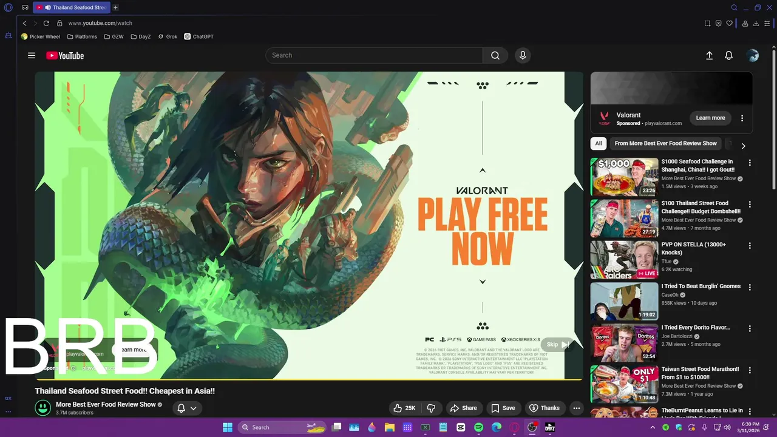This screenshot has height=437, width=777.
Task: Open the YouTube hamburger guide menu
Action: [x=32, y=55]
